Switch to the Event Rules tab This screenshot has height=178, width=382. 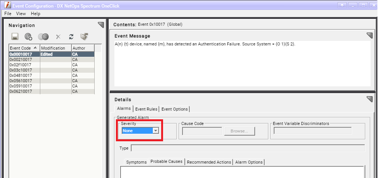(x=146, y=109)
